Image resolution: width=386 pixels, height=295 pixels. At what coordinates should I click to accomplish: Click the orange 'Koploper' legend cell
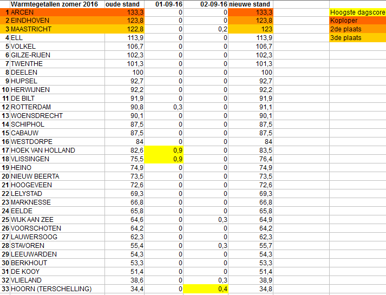[358, 21]
